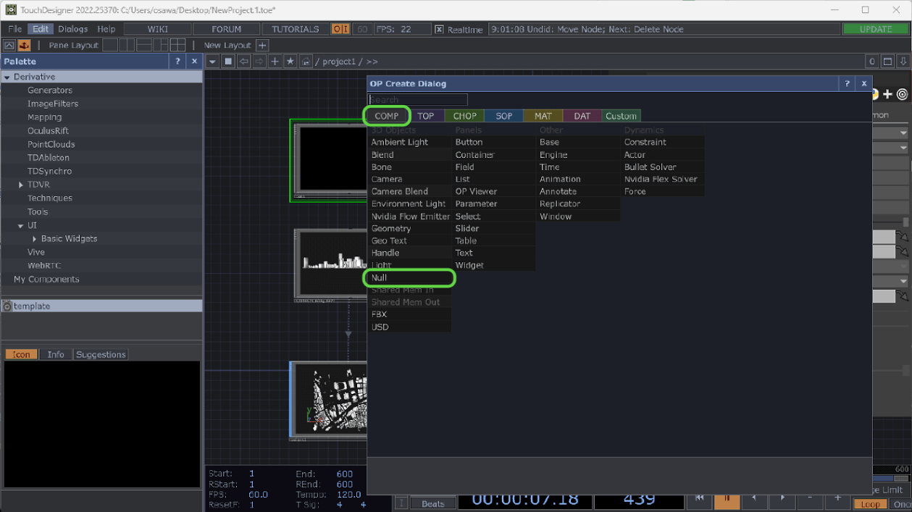Pause timeline playback

click(x=727, y=500)
